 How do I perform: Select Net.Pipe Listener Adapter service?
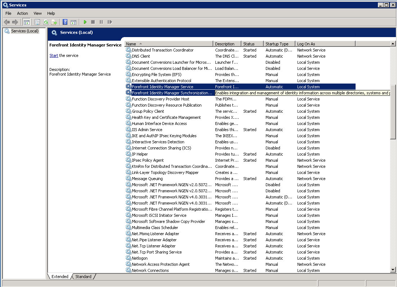[x=241, y=240]
